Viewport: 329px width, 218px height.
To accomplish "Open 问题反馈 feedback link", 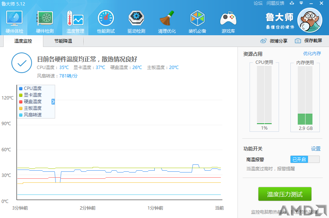I will 275,3.
